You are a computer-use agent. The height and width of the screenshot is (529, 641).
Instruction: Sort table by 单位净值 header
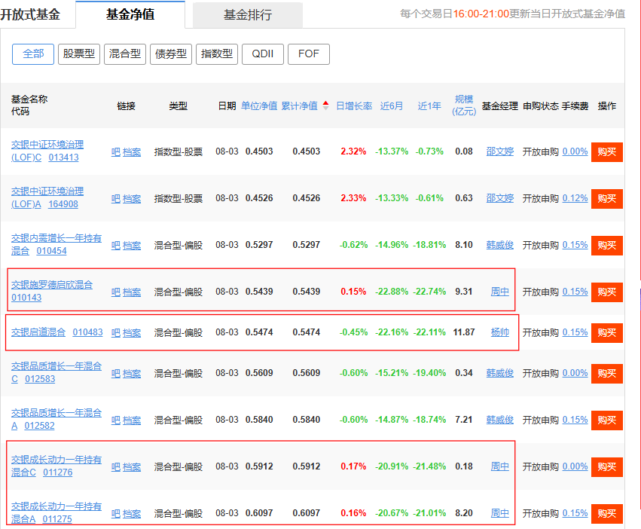[x=259, y=106]
